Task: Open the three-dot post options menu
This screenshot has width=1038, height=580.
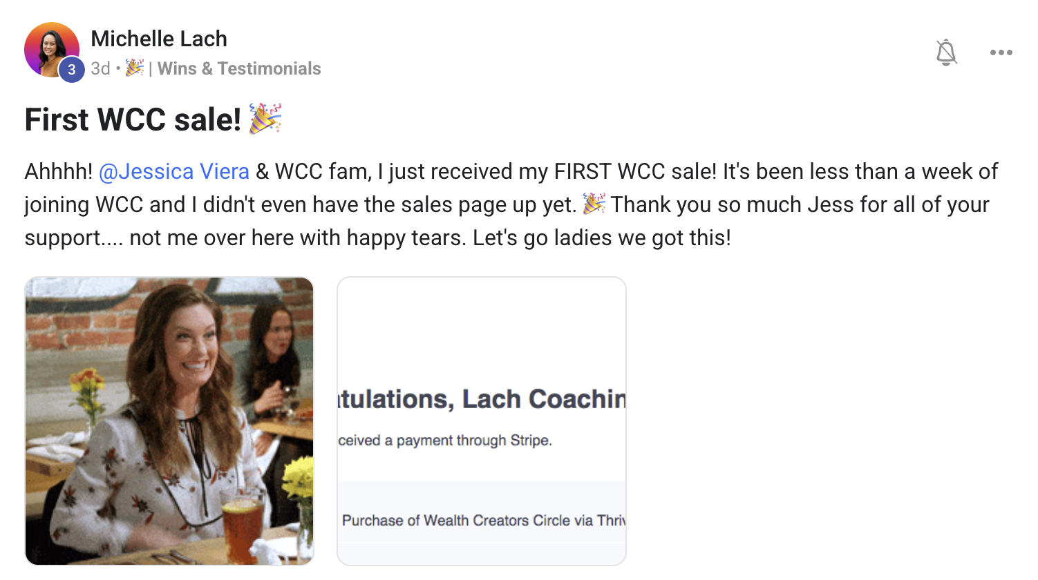Action: click(1001, 52)
